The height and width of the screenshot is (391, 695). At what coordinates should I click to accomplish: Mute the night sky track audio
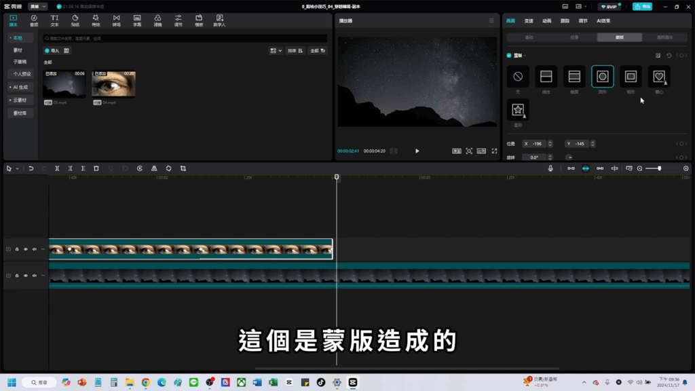[34, 276]
